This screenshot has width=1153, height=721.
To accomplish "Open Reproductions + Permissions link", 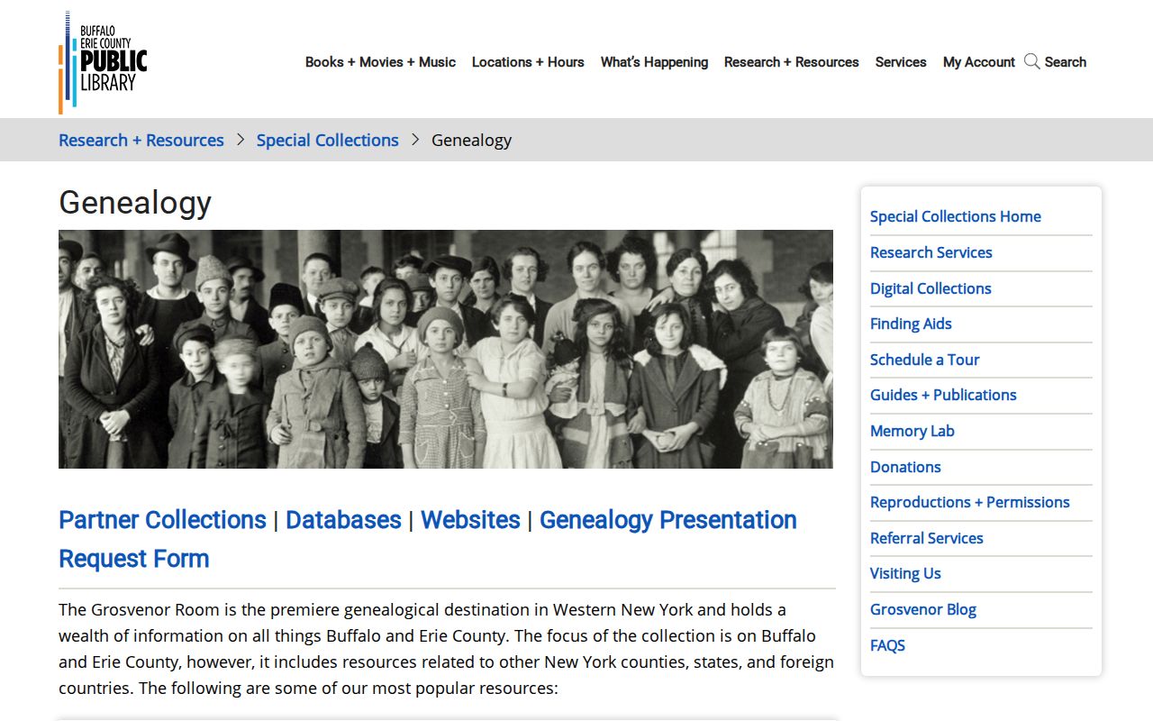I will (970, 502).
